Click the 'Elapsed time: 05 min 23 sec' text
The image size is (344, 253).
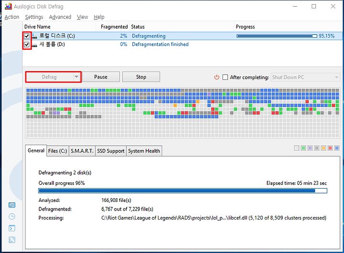click(x=297, y=183)
